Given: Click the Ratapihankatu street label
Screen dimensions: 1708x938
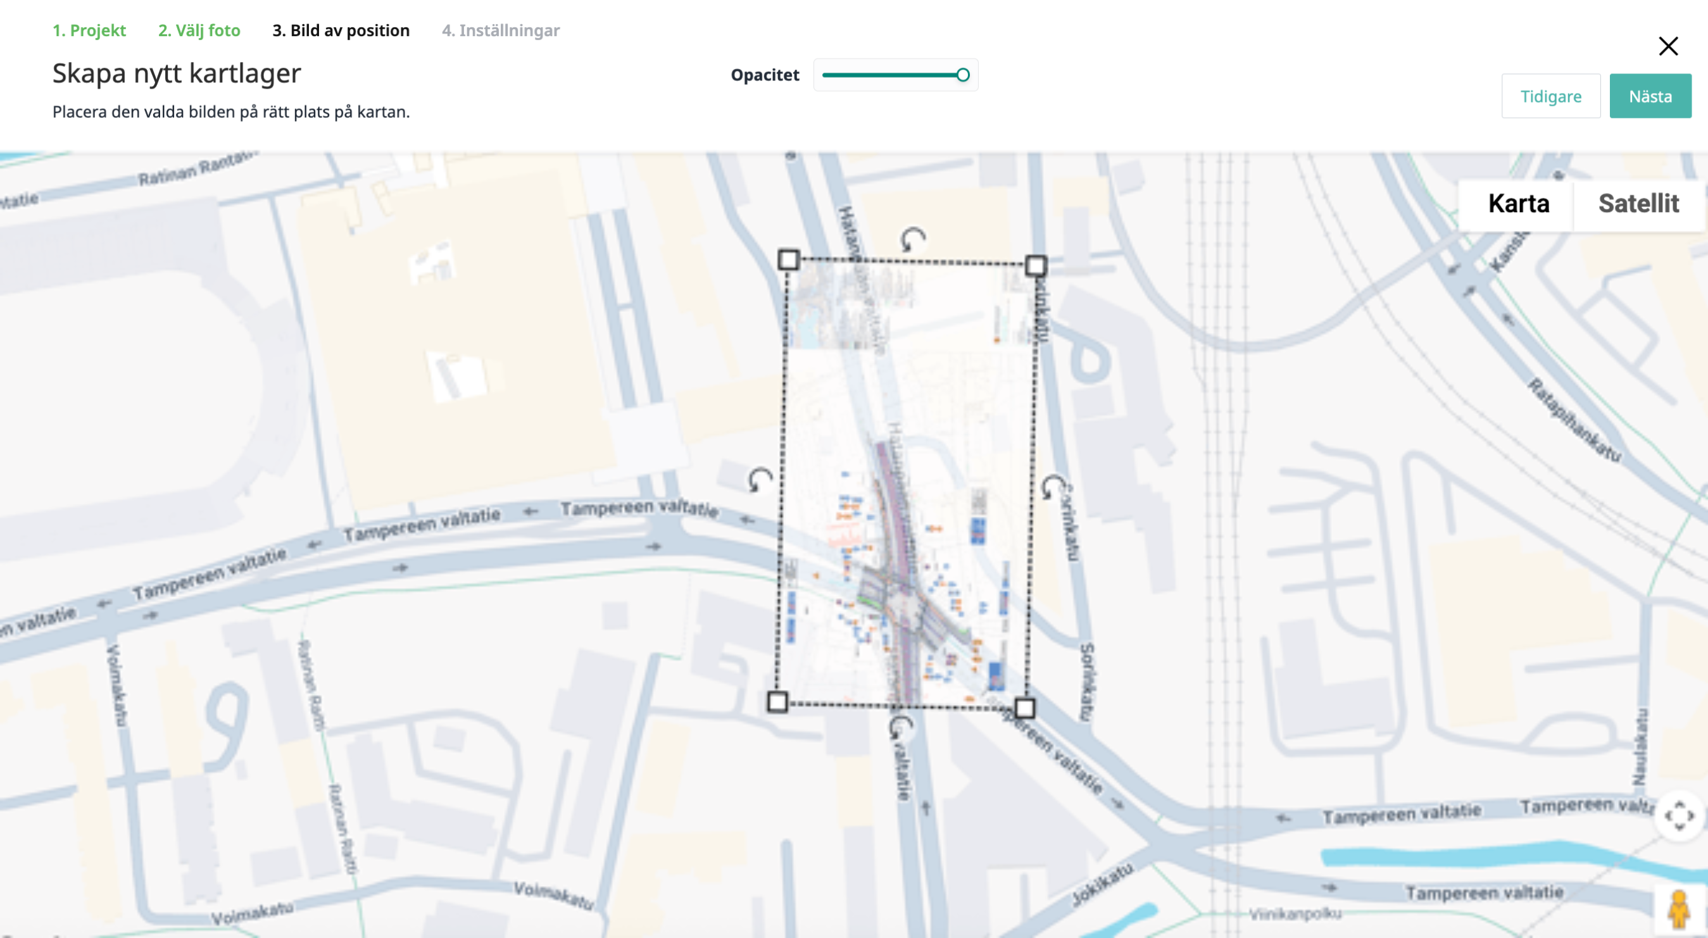Looking at the screenshot, I should (1574, 420).
